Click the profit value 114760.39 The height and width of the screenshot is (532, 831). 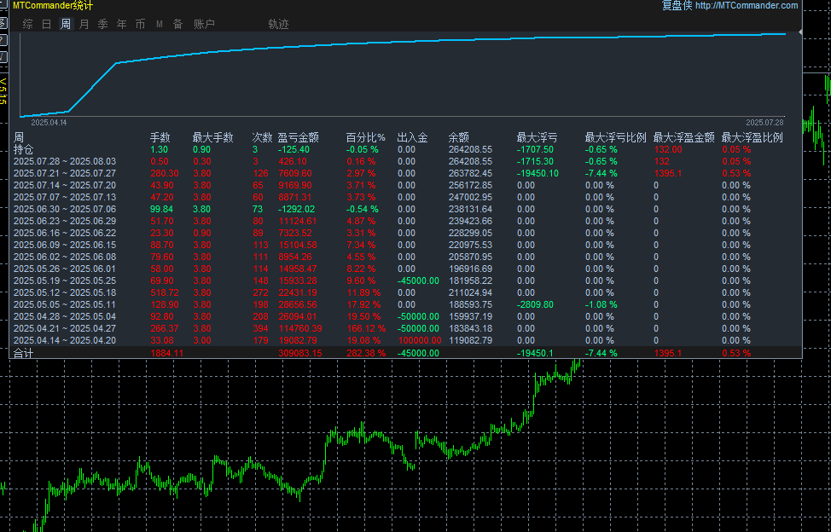pyautogui.click(x=300, y=328)
